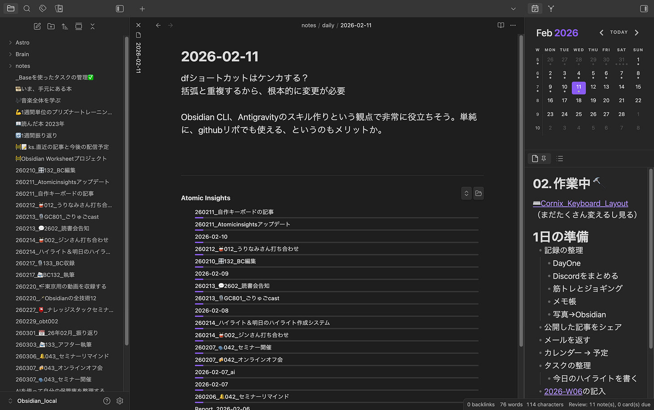Image resolution: width=654 pixels, height=410 pixels.
Task: Switch the note to reading view
Action: (500, 26)
